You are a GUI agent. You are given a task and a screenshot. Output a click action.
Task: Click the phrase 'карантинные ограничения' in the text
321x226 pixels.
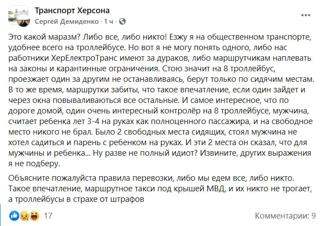(x=107, y=69)
